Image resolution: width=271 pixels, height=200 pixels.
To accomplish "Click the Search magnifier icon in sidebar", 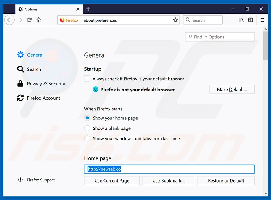I will (x=21, y=69).
